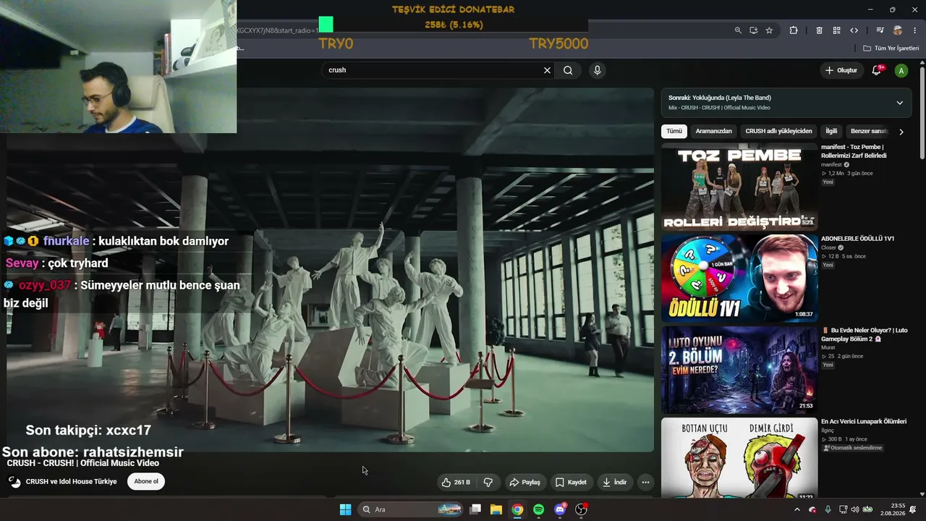Select the İlgili filter chip
The height and width of the screenshot is (521, 926).
click(x=831, y=131)
